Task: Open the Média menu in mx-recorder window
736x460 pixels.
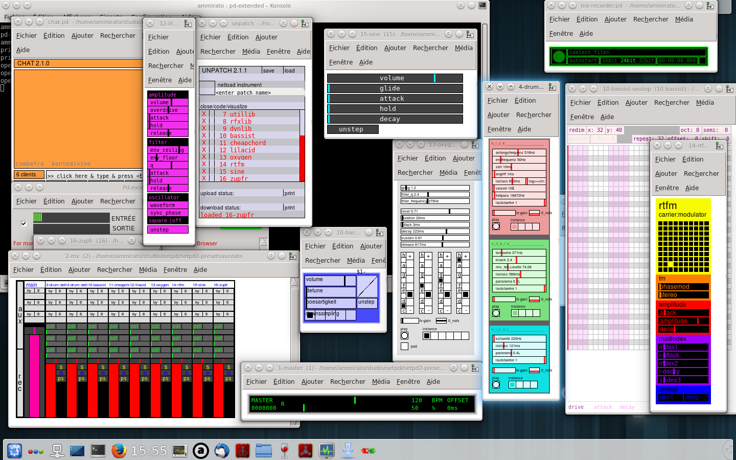Action: (683, 19)
